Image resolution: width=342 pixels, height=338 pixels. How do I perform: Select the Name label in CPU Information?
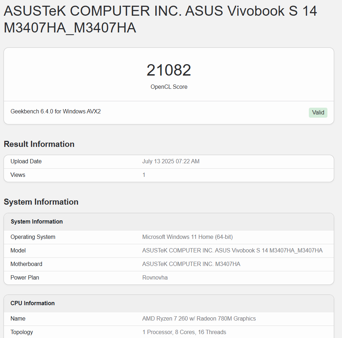[17, 318]
